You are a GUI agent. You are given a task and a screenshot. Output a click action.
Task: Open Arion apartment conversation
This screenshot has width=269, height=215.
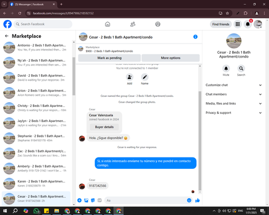(36, 93)
